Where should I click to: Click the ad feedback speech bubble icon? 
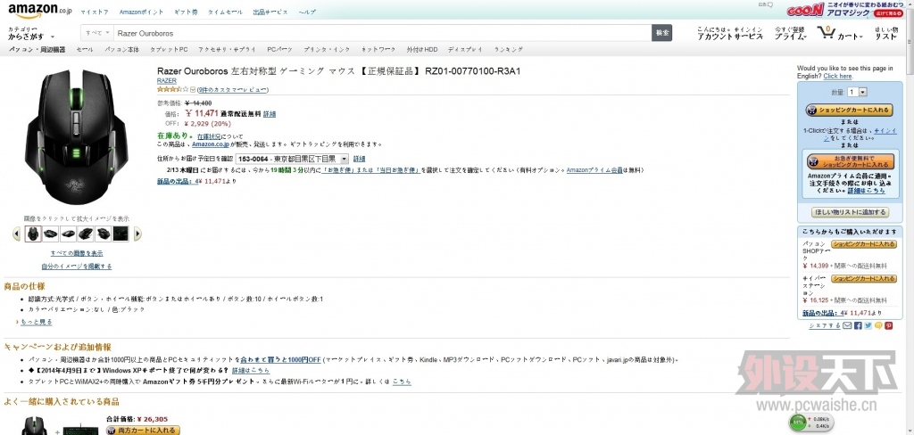pos(770,4)
